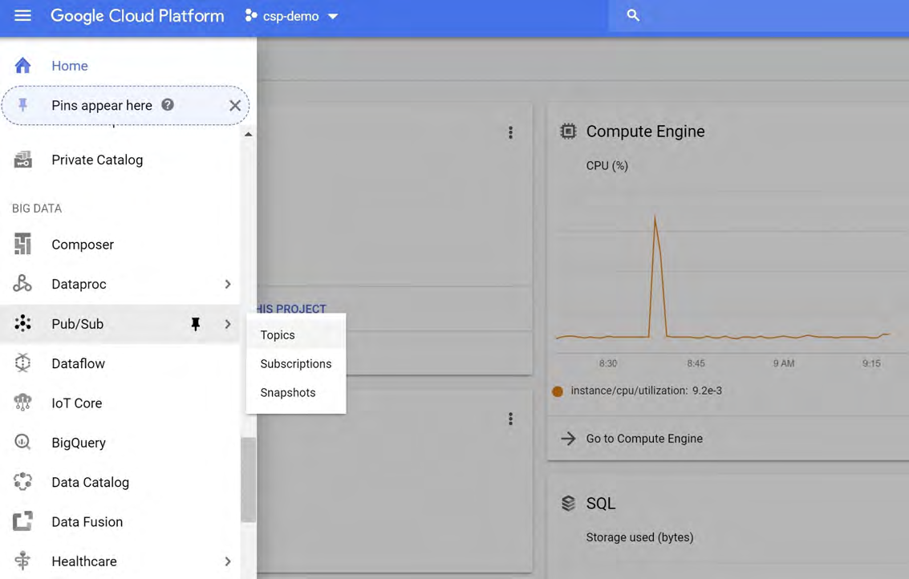Open the hamburger navigation menu
909x579 pixels.
point(22,16)
